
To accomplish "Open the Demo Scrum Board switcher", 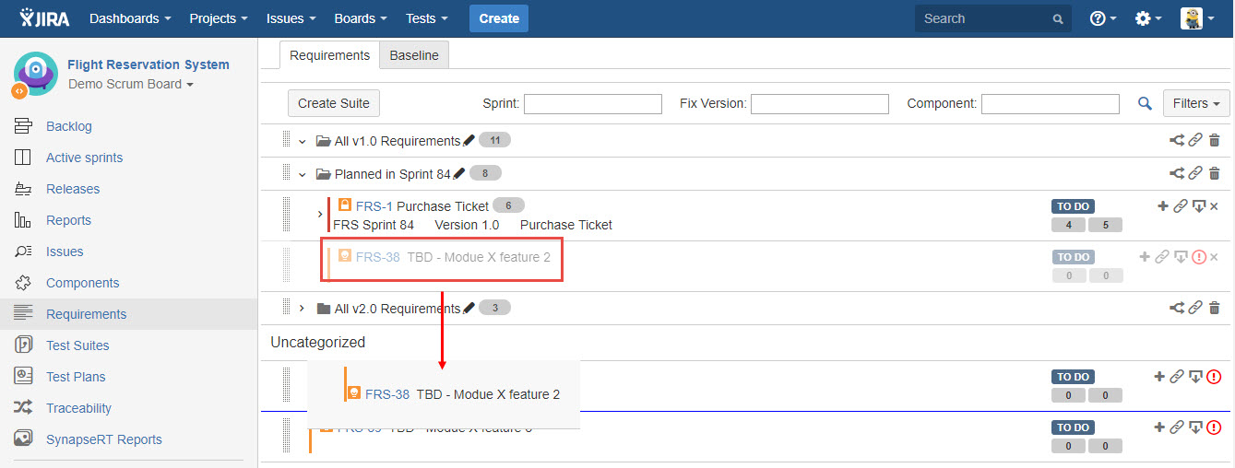I will pyautogui.click(x=131, y=84).
